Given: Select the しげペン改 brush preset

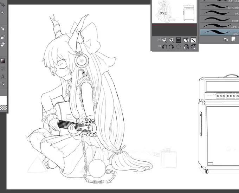Looking at the screenshot, I should [x=219, y=6].
